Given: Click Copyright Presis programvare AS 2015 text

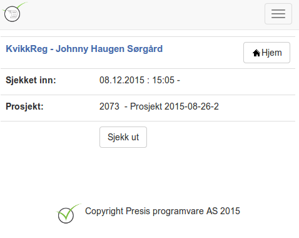Looking at the screenshot, I should [x=163, y=211].
